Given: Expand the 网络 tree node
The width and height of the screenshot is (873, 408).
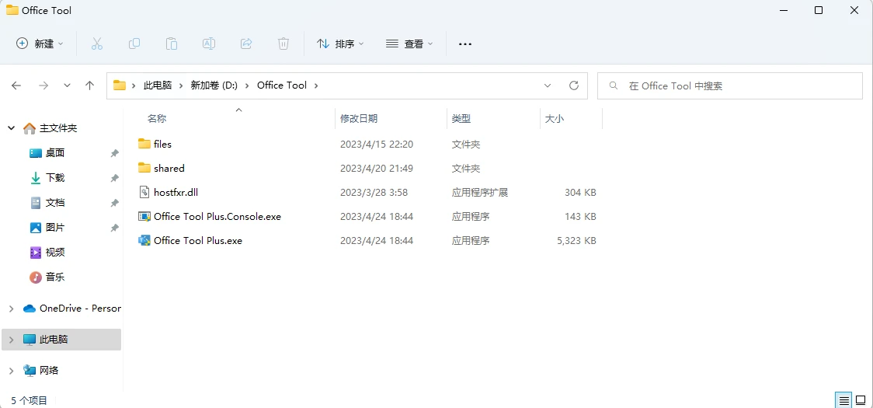Looking at the screenshot, I should coord(11,370).
